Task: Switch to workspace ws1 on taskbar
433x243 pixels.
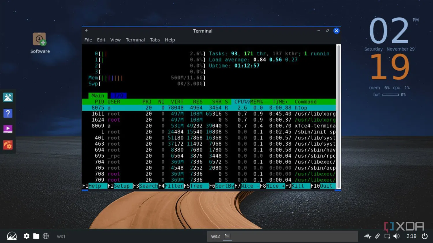Action: coord(61,236)
